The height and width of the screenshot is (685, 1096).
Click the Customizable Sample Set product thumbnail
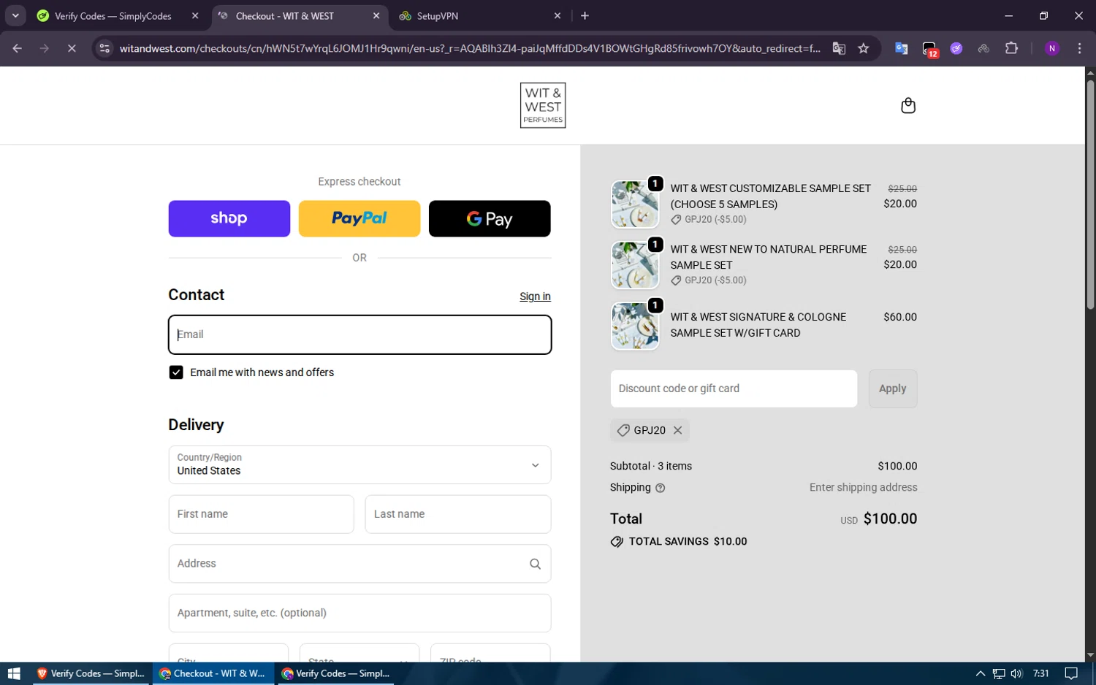(635, 204)
